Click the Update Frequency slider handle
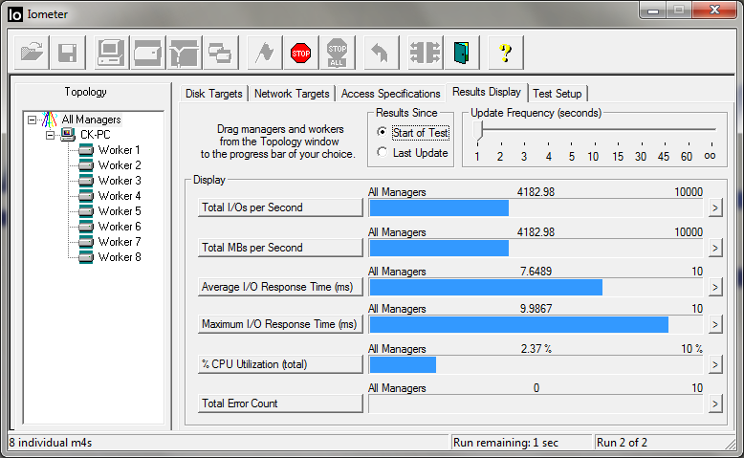Image resolution: width=744 pixels, height=458 pixels. pyautogui.click(x=478, y=130)
